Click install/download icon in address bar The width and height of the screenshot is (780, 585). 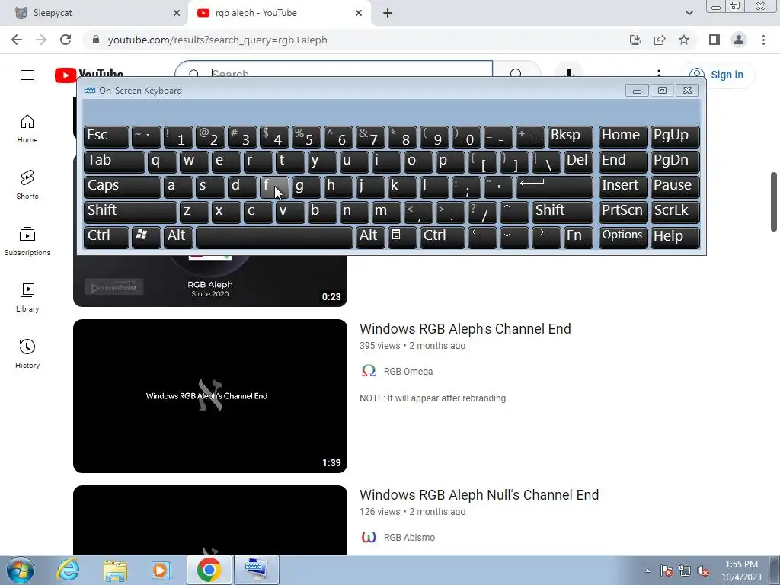(x=635, y=40)
